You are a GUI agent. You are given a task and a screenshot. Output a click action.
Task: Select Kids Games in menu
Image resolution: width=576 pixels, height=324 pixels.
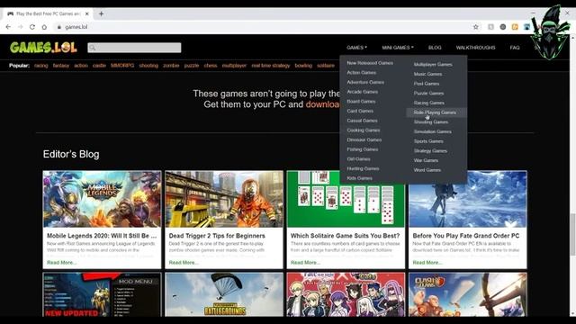pos(360,178)
